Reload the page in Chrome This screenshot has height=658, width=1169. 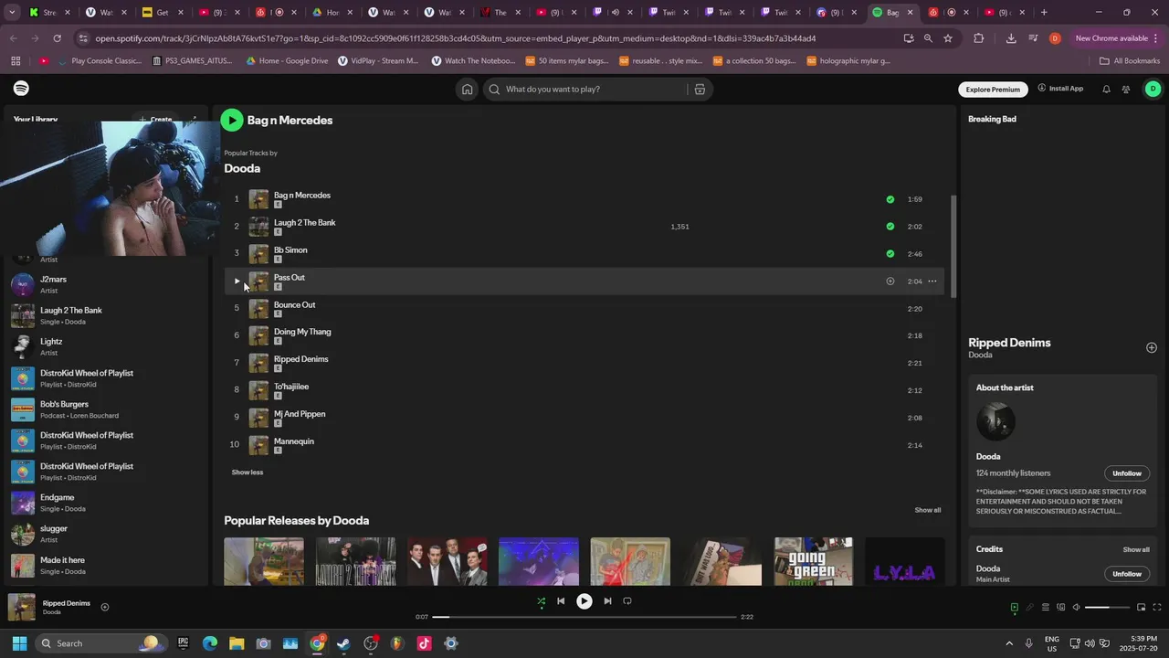57,38
